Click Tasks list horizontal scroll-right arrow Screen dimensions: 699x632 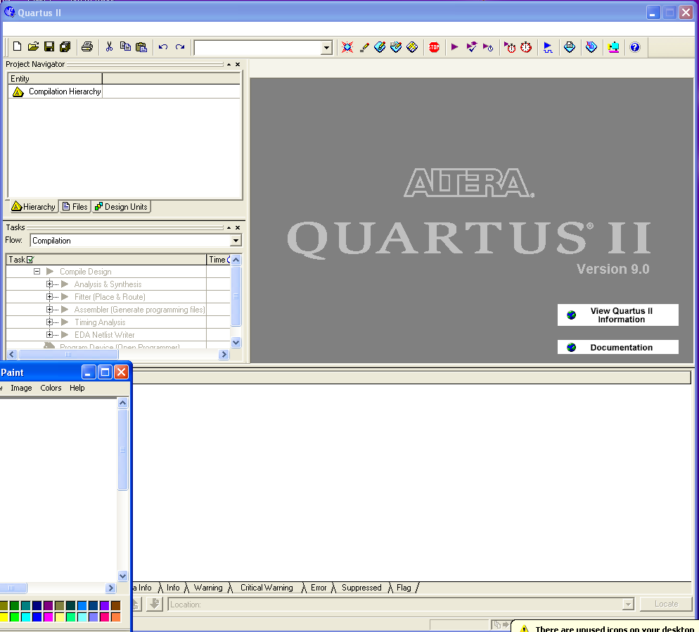click(224, 355)
